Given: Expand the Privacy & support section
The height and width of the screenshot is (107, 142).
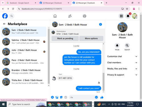Looking at the screenshot, I should tap(122, 75).
